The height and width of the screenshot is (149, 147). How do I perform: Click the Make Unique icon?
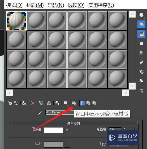(x=49, y=103)
